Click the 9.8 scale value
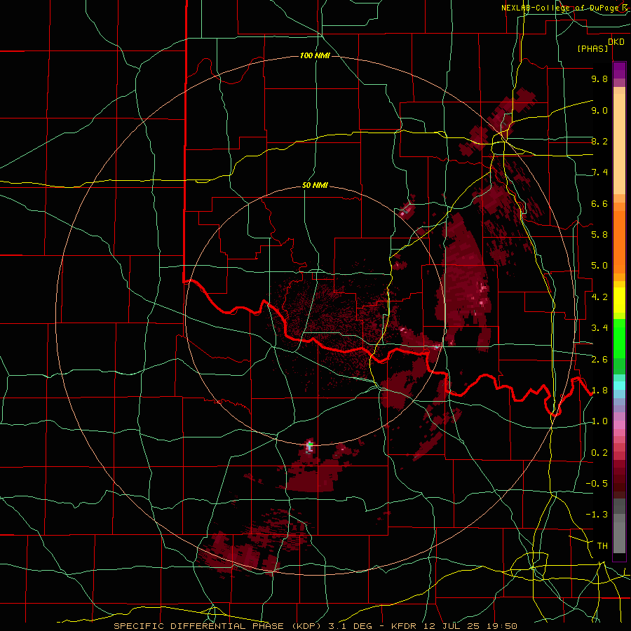The image size is (631, 631). coord(599,79)
